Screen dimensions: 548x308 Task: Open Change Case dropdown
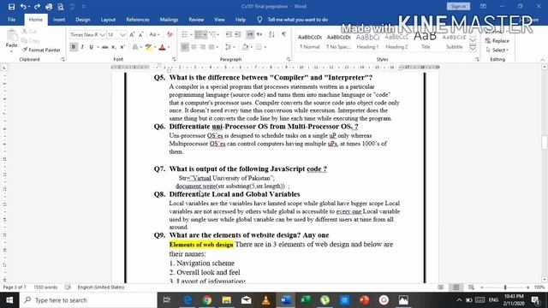(154, 34)
